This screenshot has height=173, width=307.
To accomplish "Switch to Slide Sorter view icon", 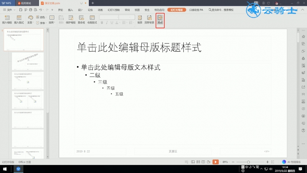I will (198, 162).
